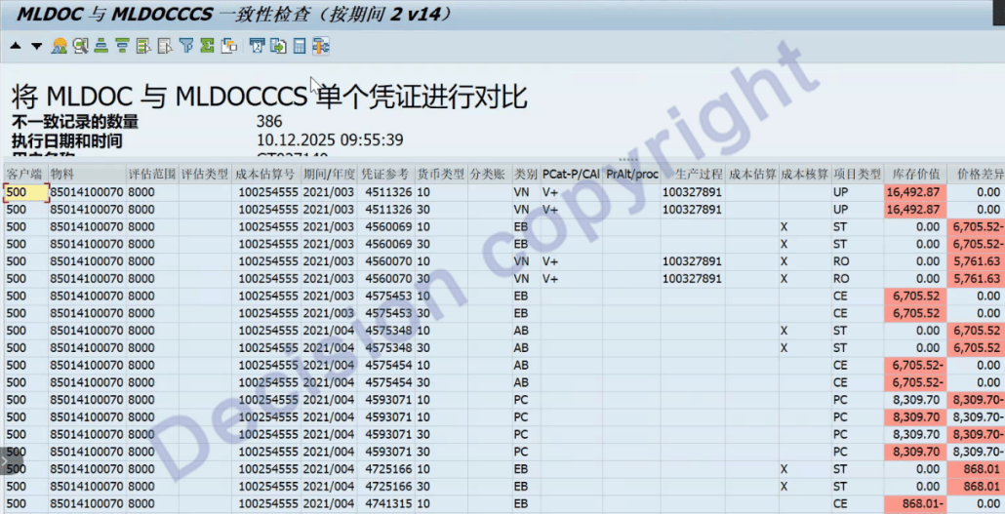This screenshot has height=514, width=1005.
Task: Click the dotted splitter handle above the table
Action: coord(627,159)
